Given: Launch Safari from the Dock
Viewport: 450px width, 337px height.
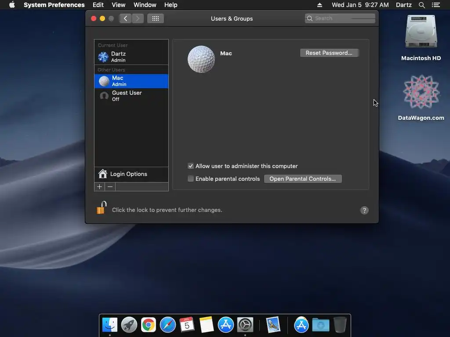Looking at the screenshot, I should coord(168,325).
